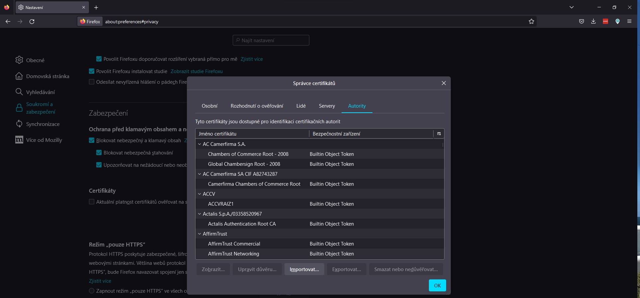640x298 pixels.
Task: Click the Importovat... button
Action: (304, 269)
